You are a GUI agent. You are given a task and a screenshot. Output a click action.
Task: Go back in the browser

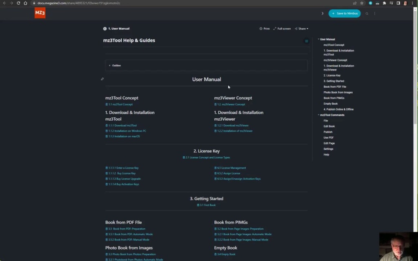(4, 3)
